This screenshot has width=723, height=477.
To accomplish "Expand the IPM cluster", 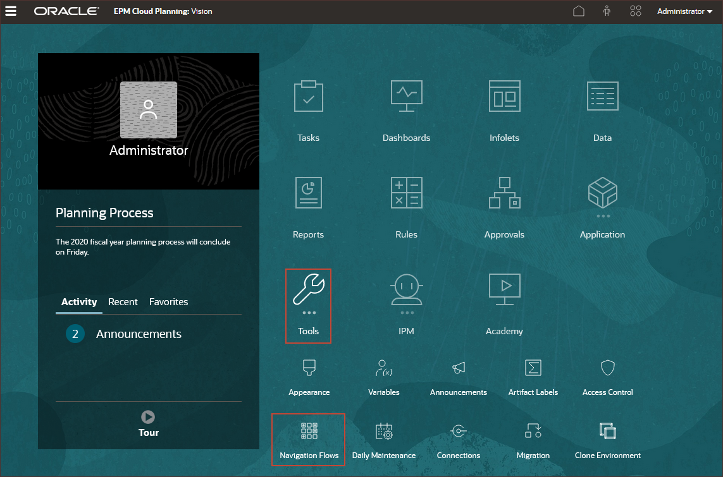I will coord(406,305).
